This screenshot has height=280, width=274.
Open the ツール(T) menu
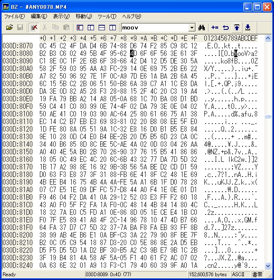coord(107,16)
